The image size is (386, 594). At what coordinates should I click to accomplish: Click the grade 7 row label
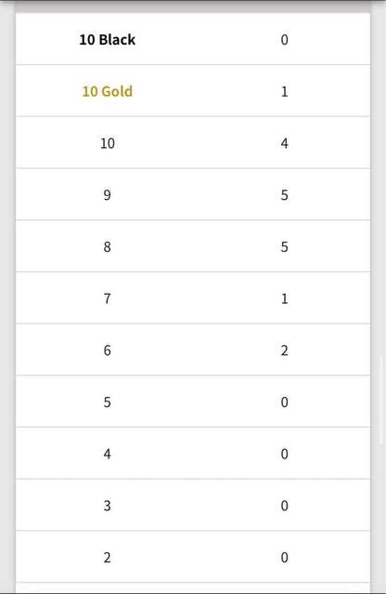107,298
